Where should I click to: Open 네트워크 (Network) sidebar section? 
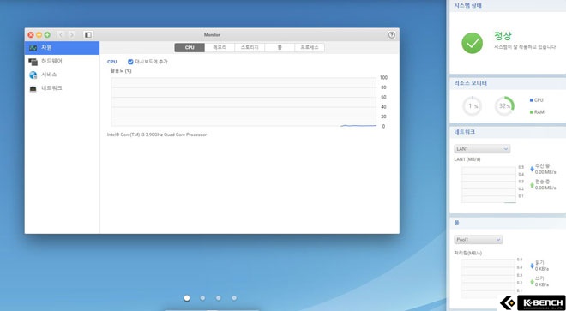[62, 88]
